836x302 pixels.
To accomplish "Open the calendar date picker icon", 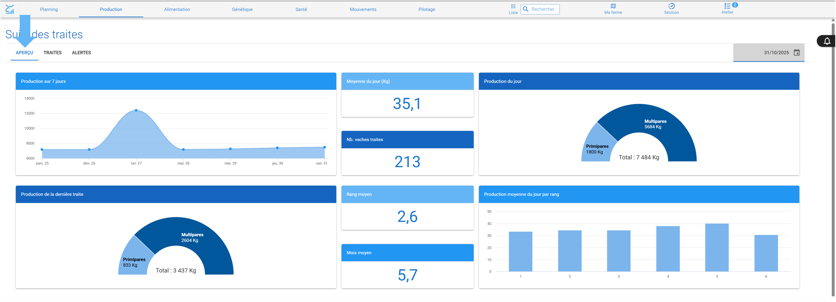I will (x=797, y=53).
